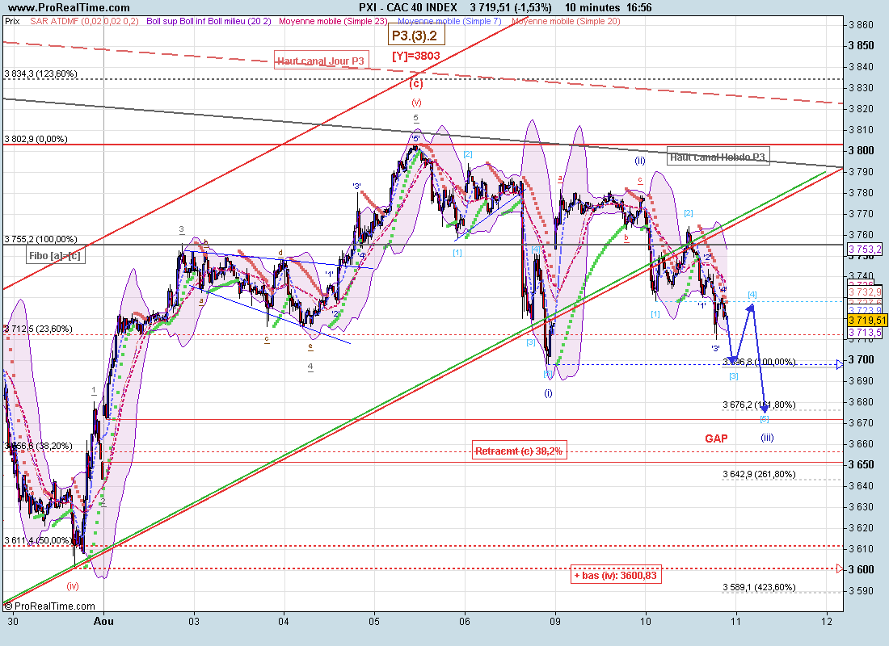The image size is (889, 646).
Task: Click the 3 589,1 (423,60%) extension label
Action: coord(759,587)
